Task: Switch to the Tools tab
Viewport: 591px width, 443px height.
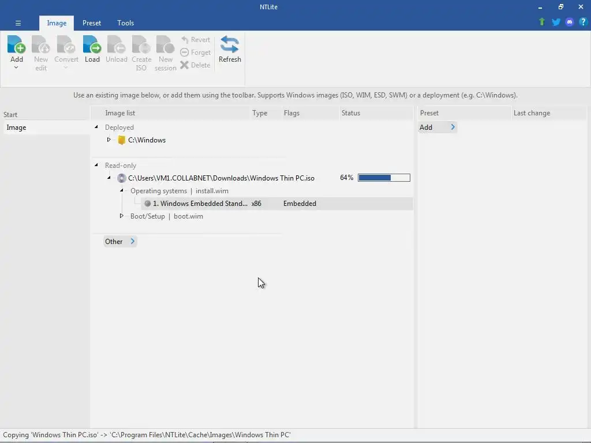Action: click(x=125, y=23)
